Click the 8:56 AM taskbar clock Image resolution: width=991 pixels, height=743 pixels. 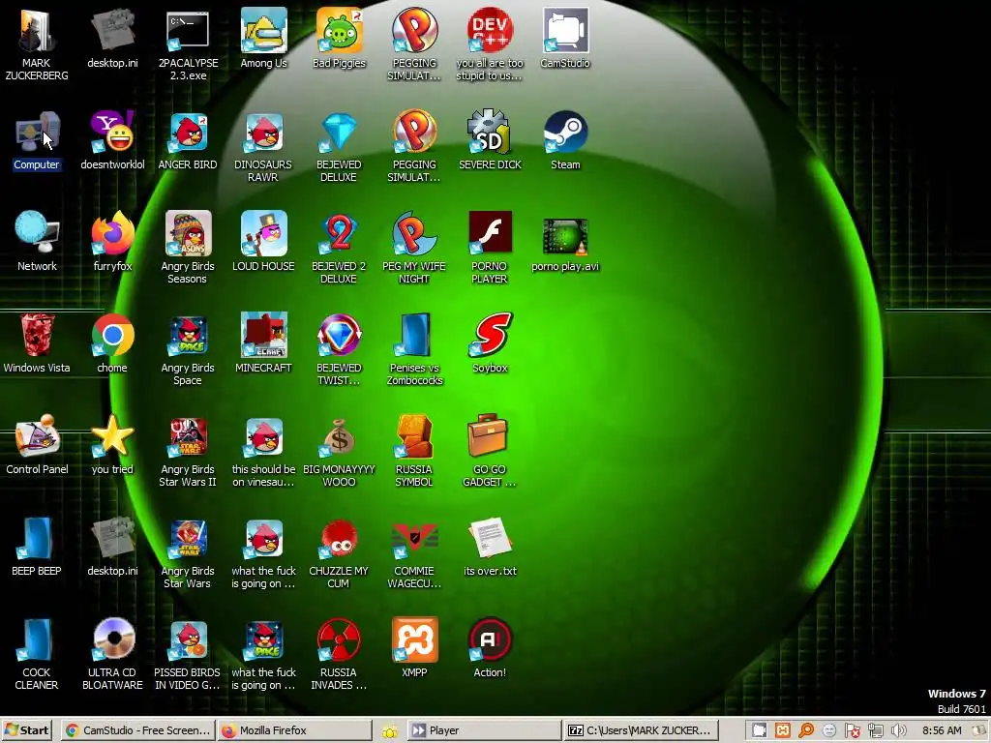pyautogui.click(x=942, y=731)
